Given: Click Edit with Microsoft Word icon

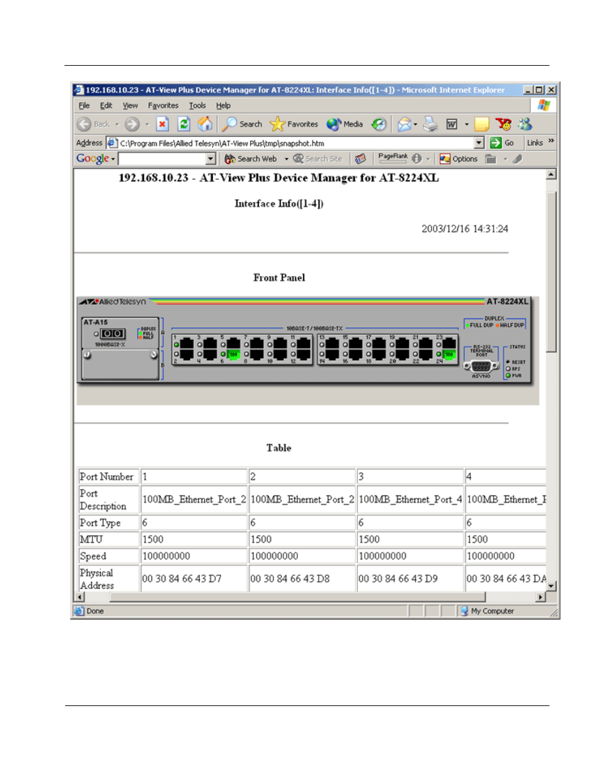Looking at the screenshot, I should (x=452, y=124).
